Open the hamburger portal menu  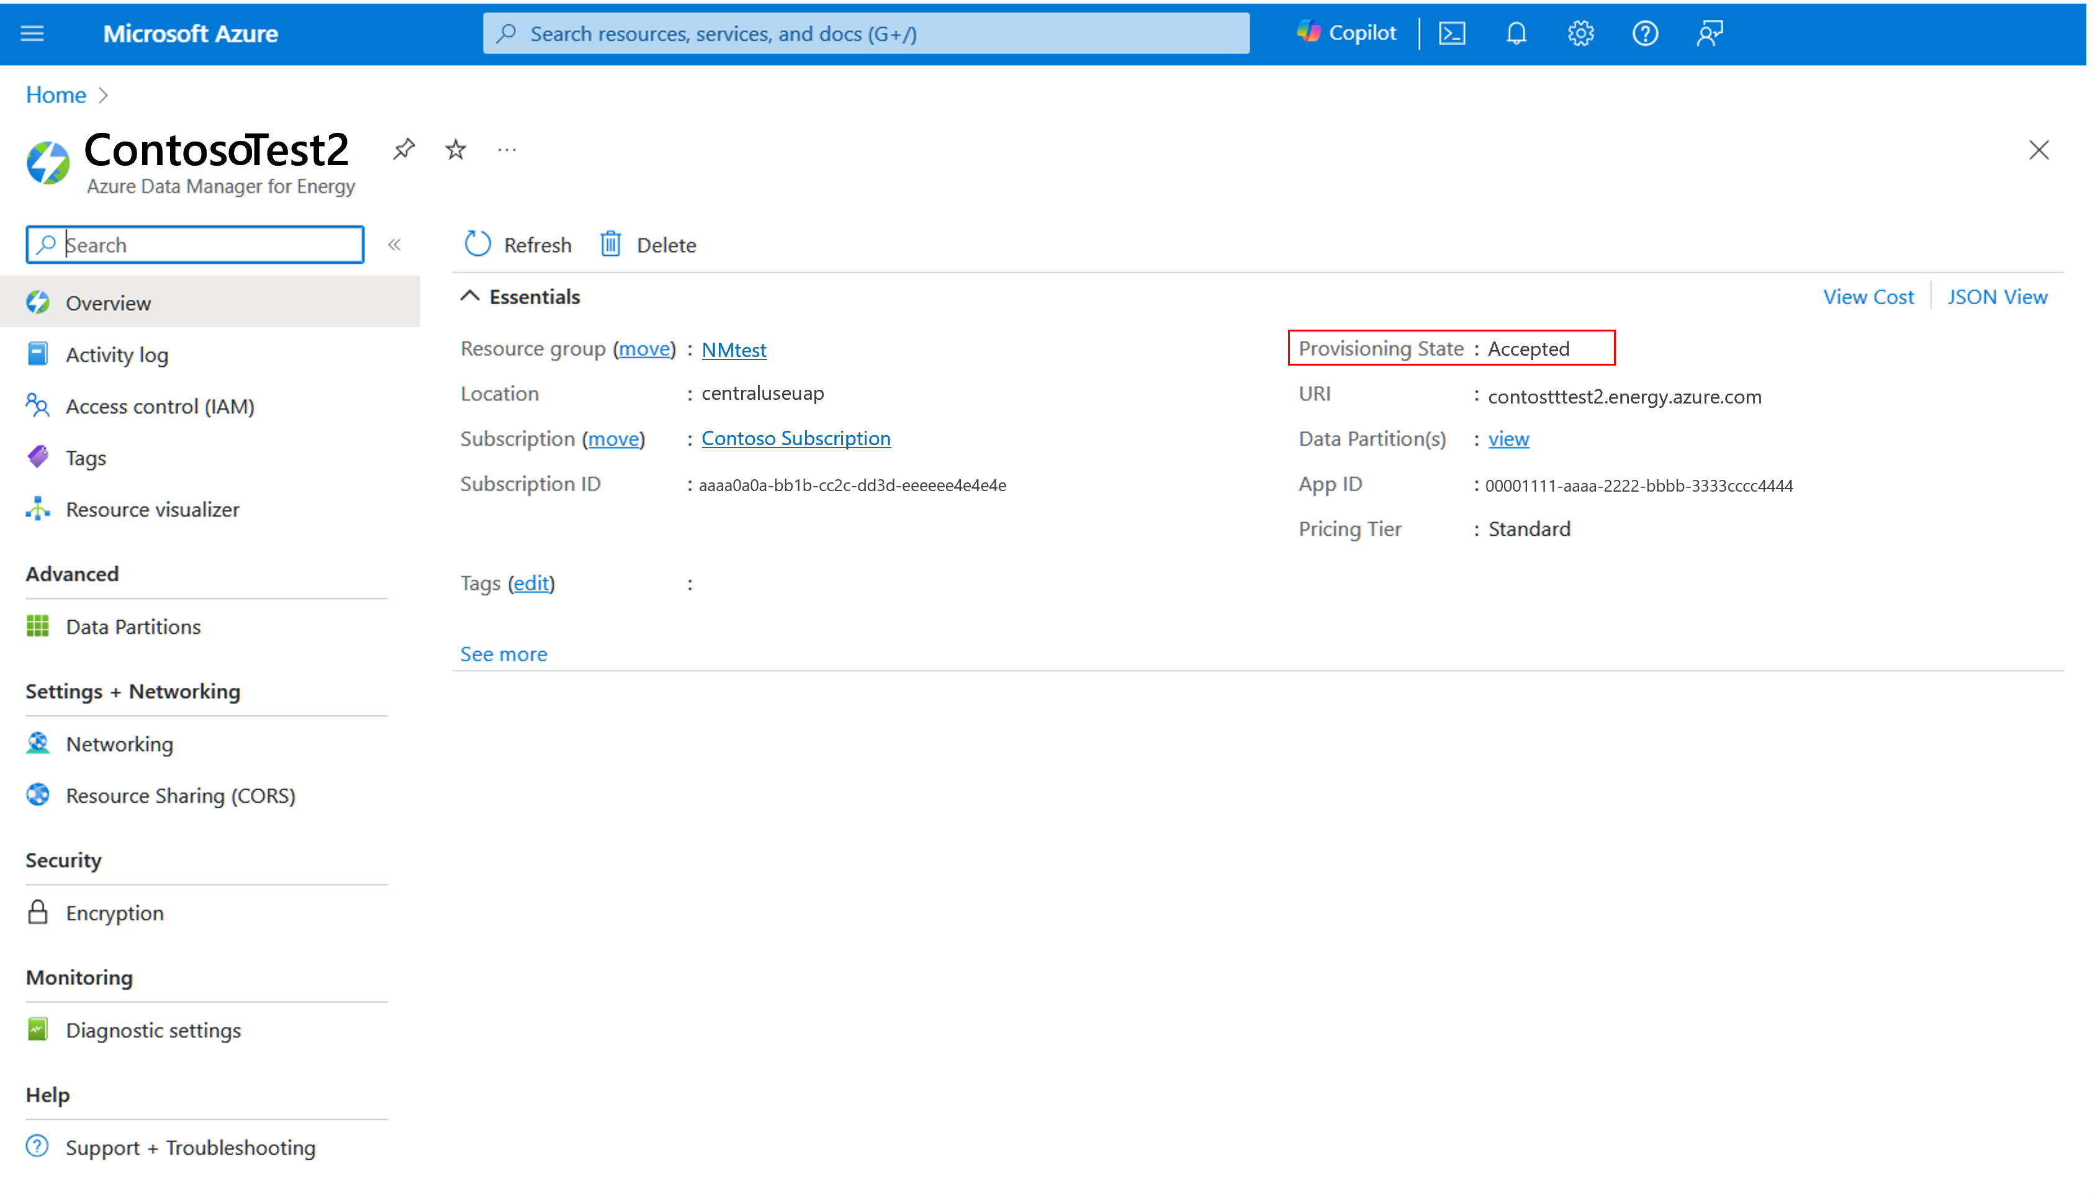pyautogui.click(x=31, y=33)
